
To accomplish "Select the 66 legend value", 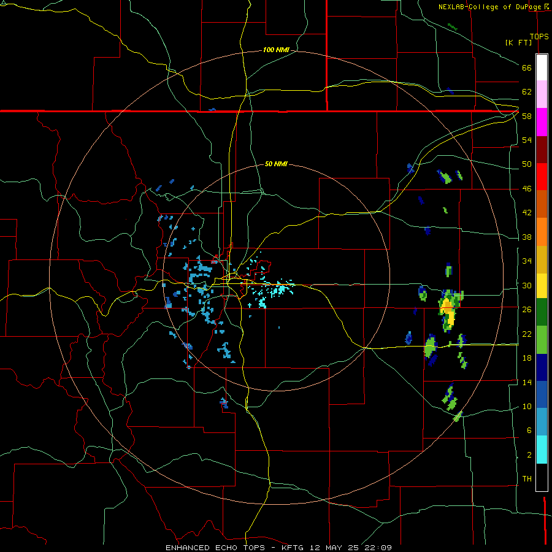I will [x=527, y=67].
